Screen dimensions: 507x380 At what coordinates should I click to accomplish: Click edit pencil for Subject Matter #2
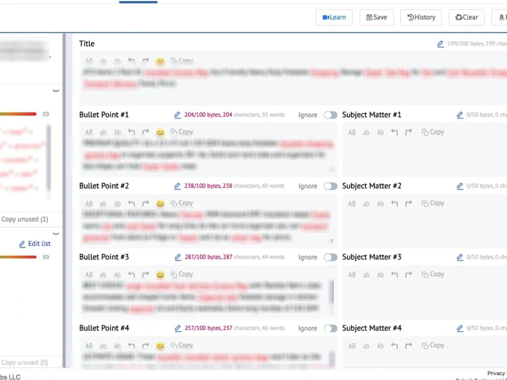click(x=460, y=186)
